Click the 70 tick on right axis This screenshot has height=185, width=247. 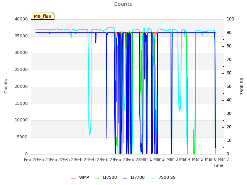(229, 60)
